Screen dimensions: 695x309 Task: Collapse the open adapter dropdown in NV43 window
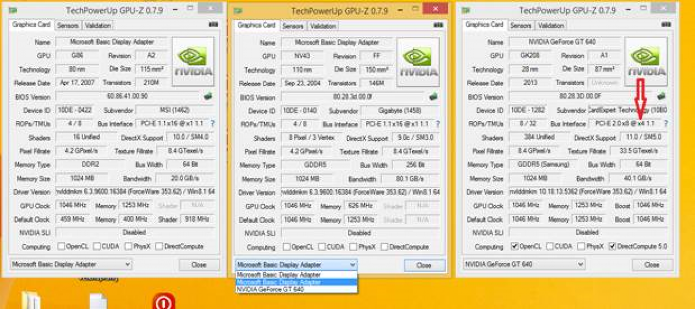click(x=296, y=265)
